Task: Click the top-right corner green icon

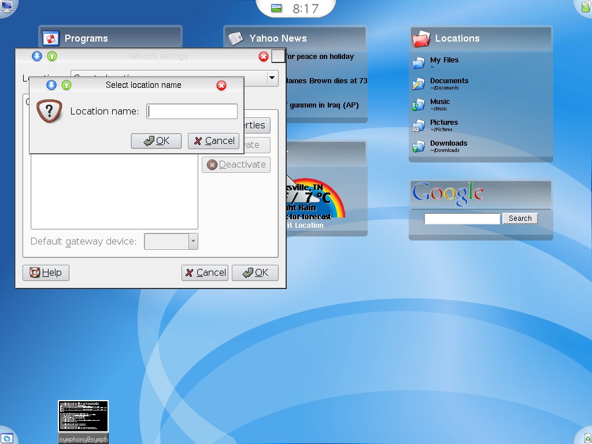Action: pos(586,6)
